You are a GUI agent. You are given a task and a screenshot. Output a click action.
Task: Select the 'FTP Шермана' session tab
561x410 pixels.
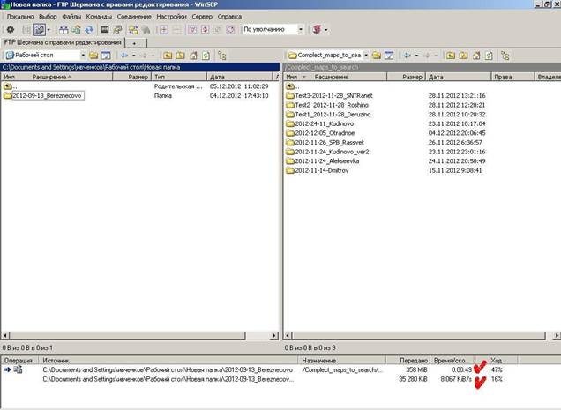(63, 42)
